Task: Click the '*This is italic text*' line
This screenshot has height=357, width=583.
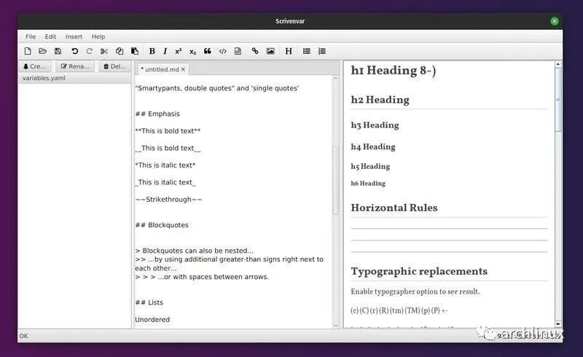Action: click(165, 165)
